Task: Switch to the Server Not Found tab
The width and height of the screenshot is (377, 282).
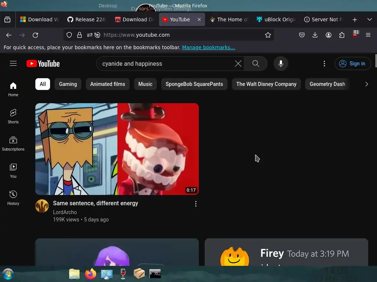Action: coord(323,19)
